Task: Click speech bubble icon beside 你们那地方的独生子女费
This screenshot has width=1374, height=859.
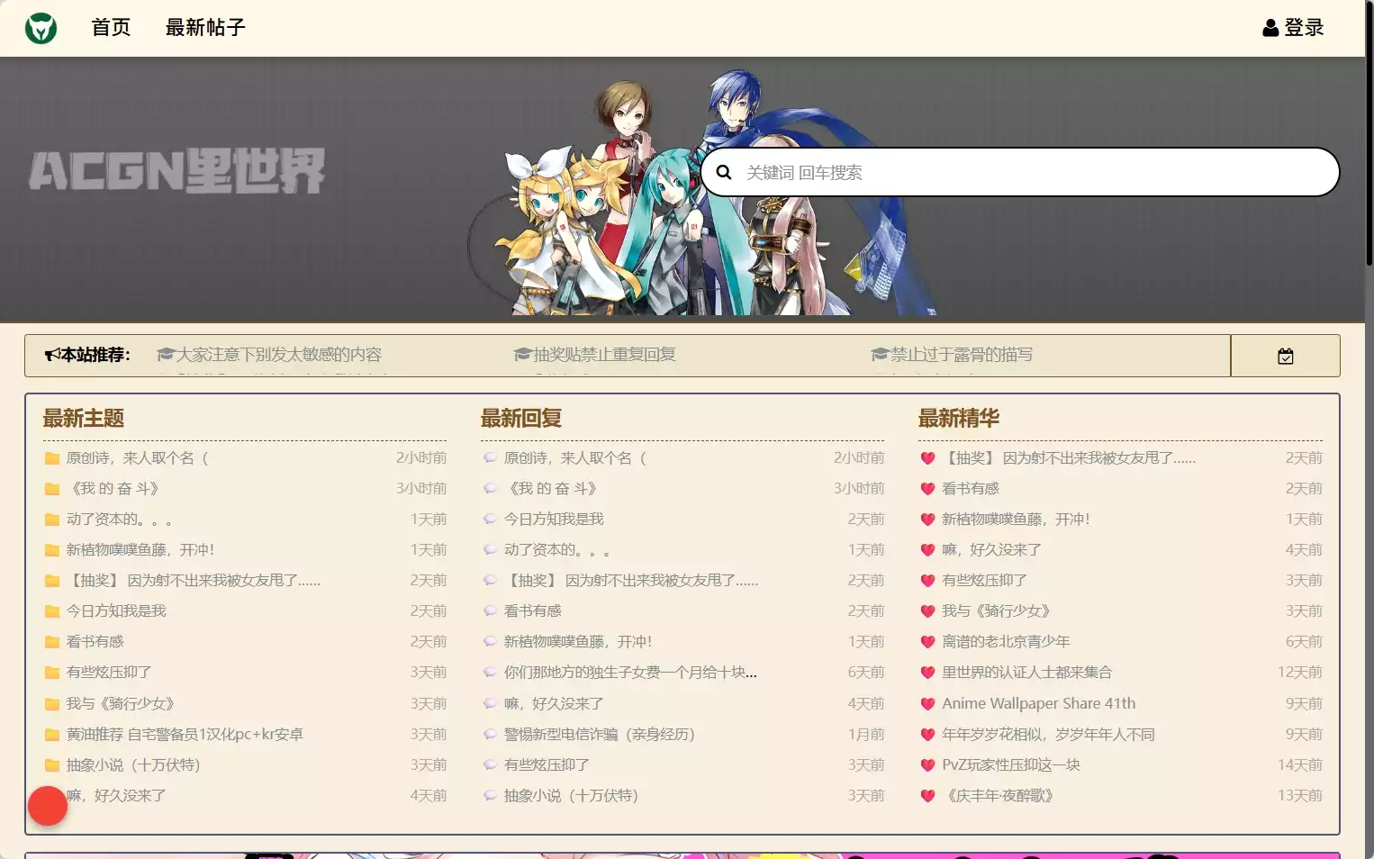Action: (490, 673)
